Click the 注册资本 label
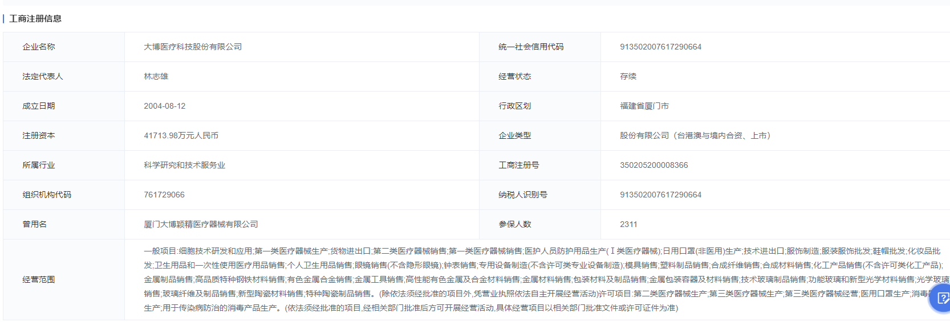 39,135
